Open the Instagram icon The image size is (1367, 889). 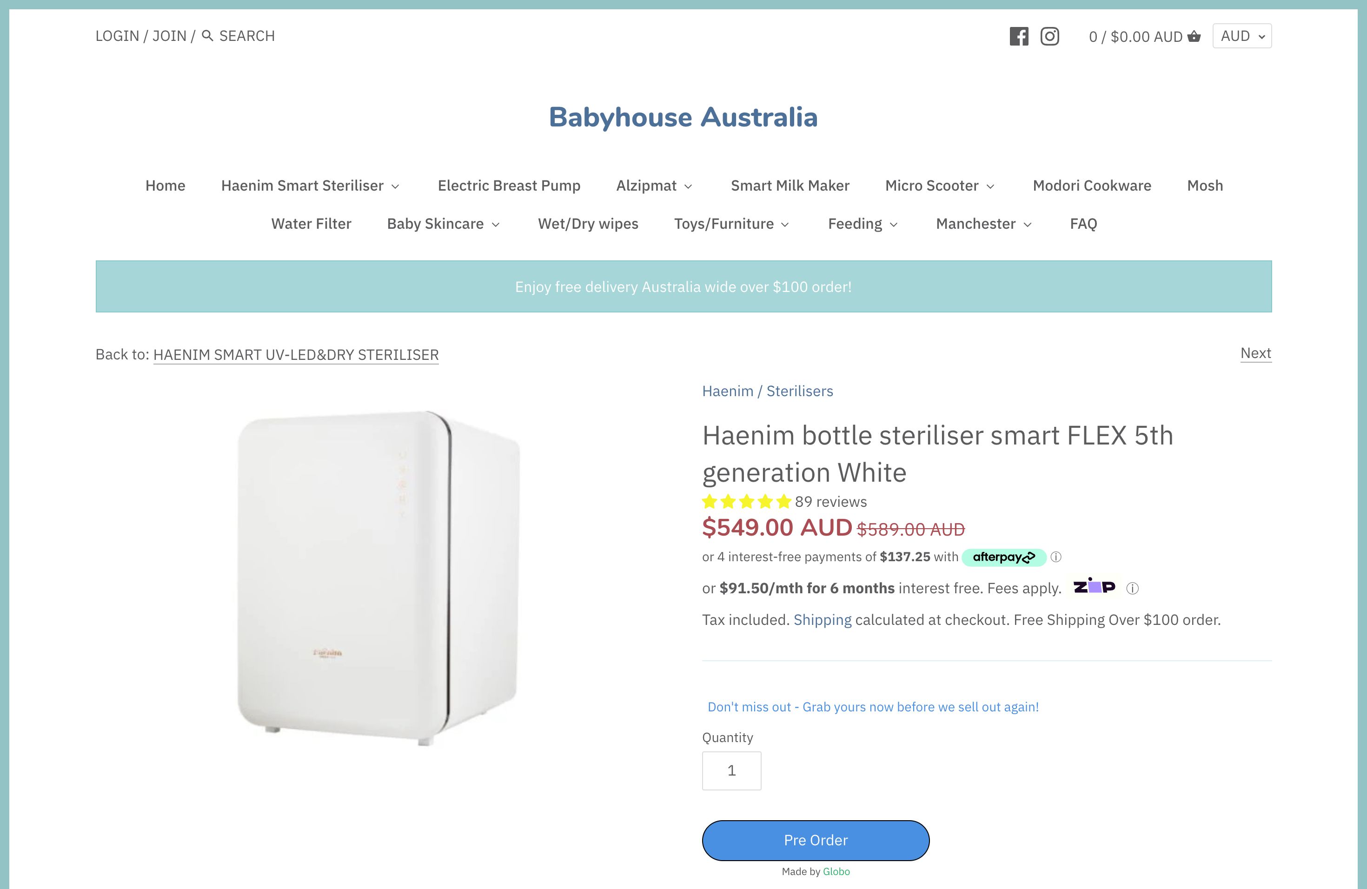(1049, 36)
